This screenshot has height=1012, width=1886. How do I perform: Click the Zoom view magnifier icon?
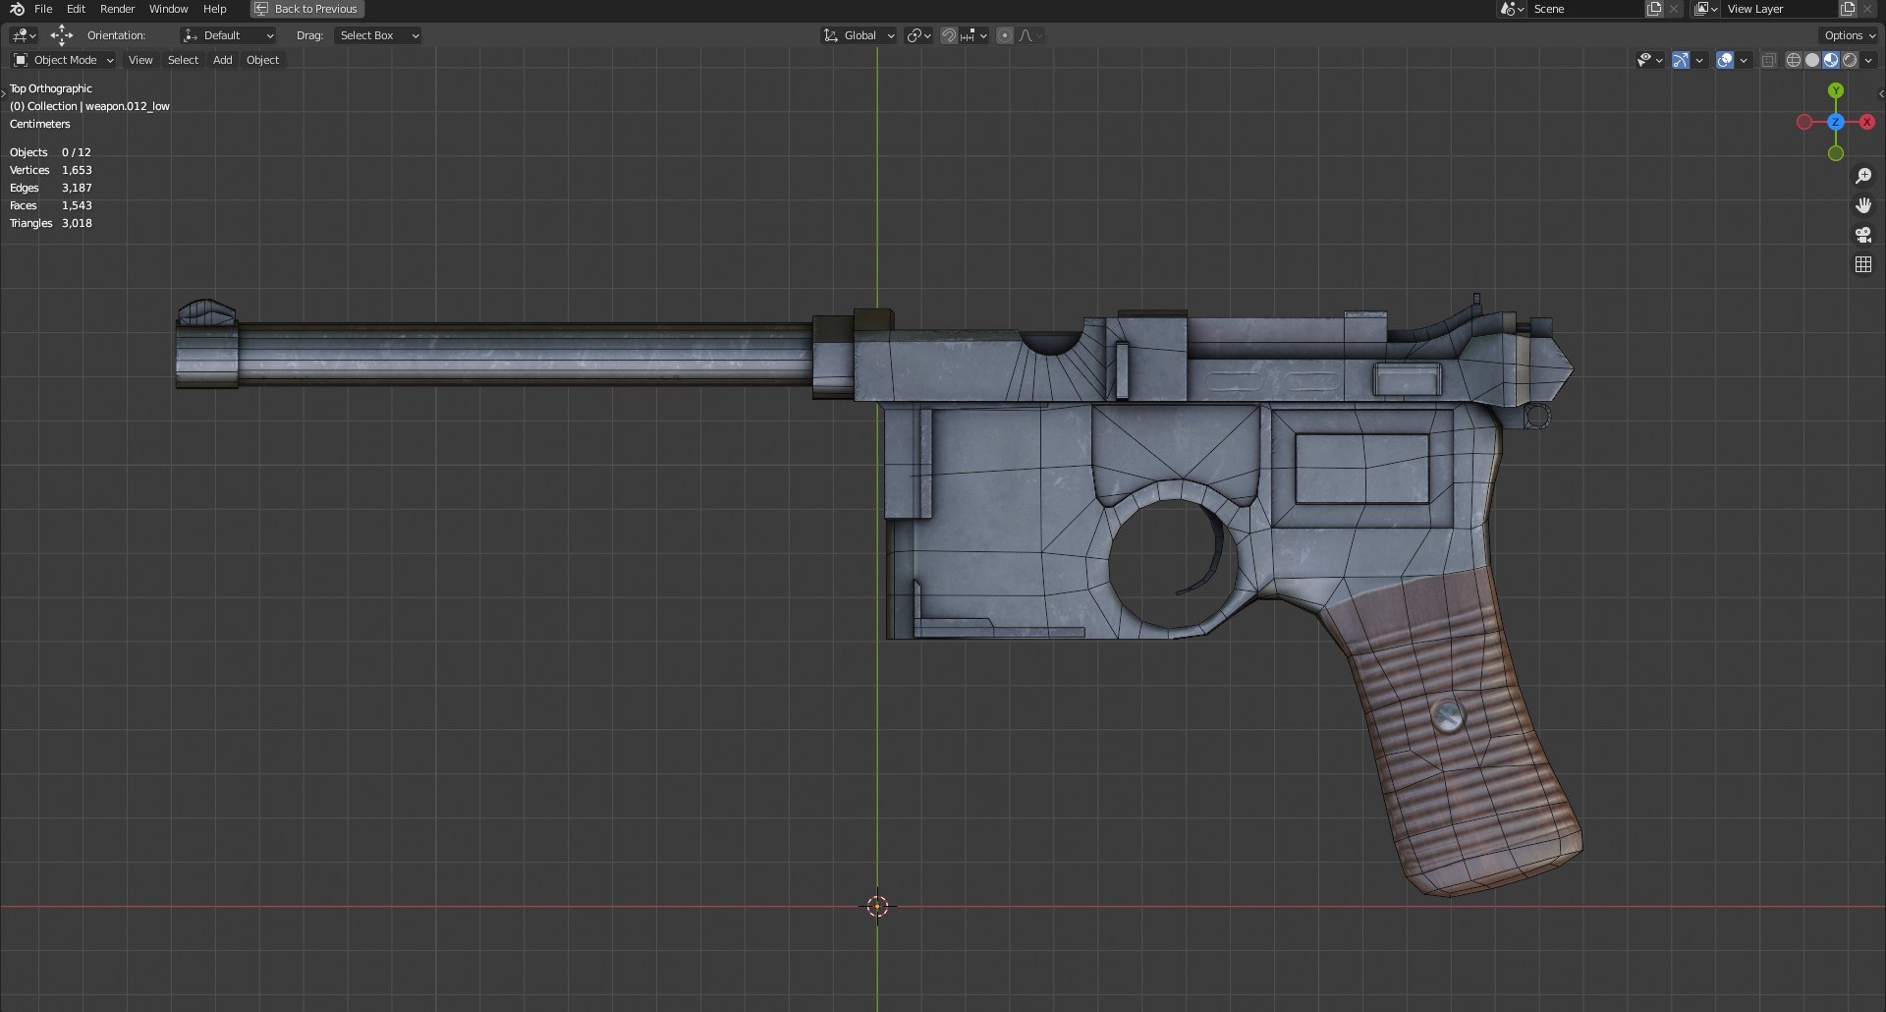pos(1863,176)
